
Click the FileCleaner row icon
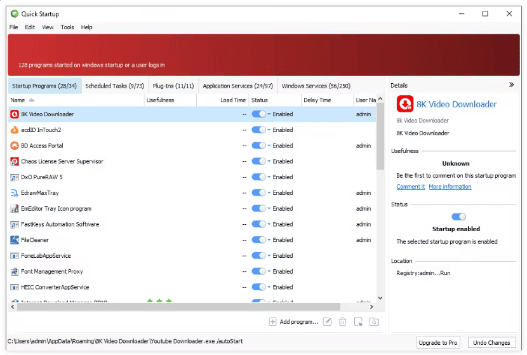coord(15,240)
